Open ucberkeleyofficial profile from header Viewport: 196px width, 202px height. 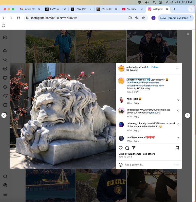click(x=136, y=67)
